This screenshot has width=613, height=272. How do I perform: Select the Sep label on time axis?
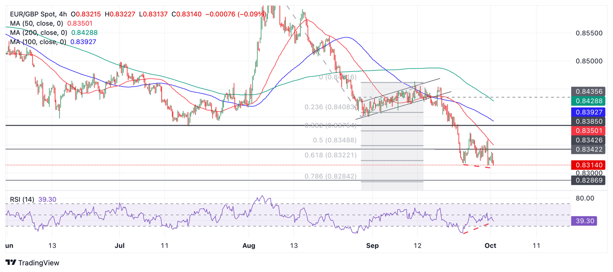point(372,246)
